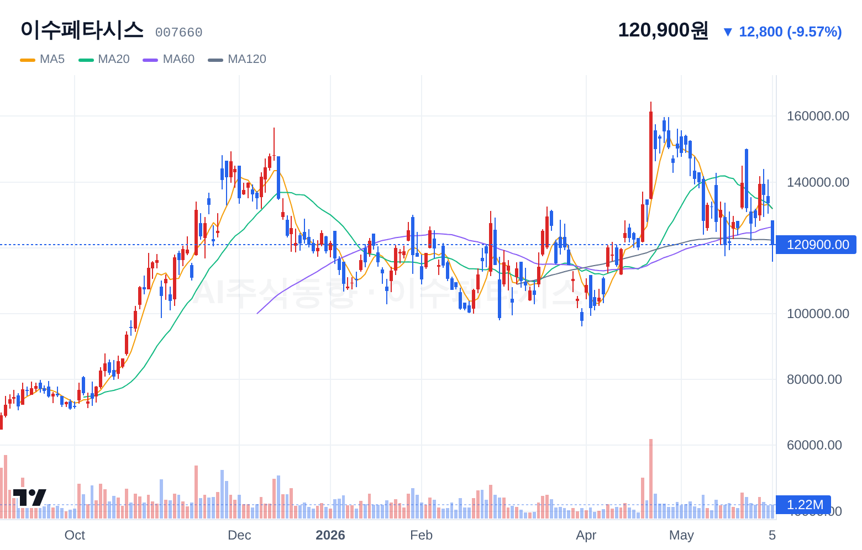This screenshot has width=862, height=550.
Task: Click the purple MA60 legend color line
Action: (x=150, y=60)
